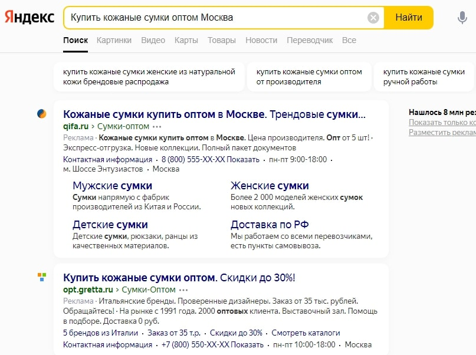
Task: Click the Яндекс logo
Action: pyautogui.click(x=29, y=17)
